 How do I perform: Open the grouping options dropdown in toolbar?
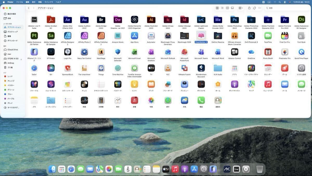(x=241, y=8)
